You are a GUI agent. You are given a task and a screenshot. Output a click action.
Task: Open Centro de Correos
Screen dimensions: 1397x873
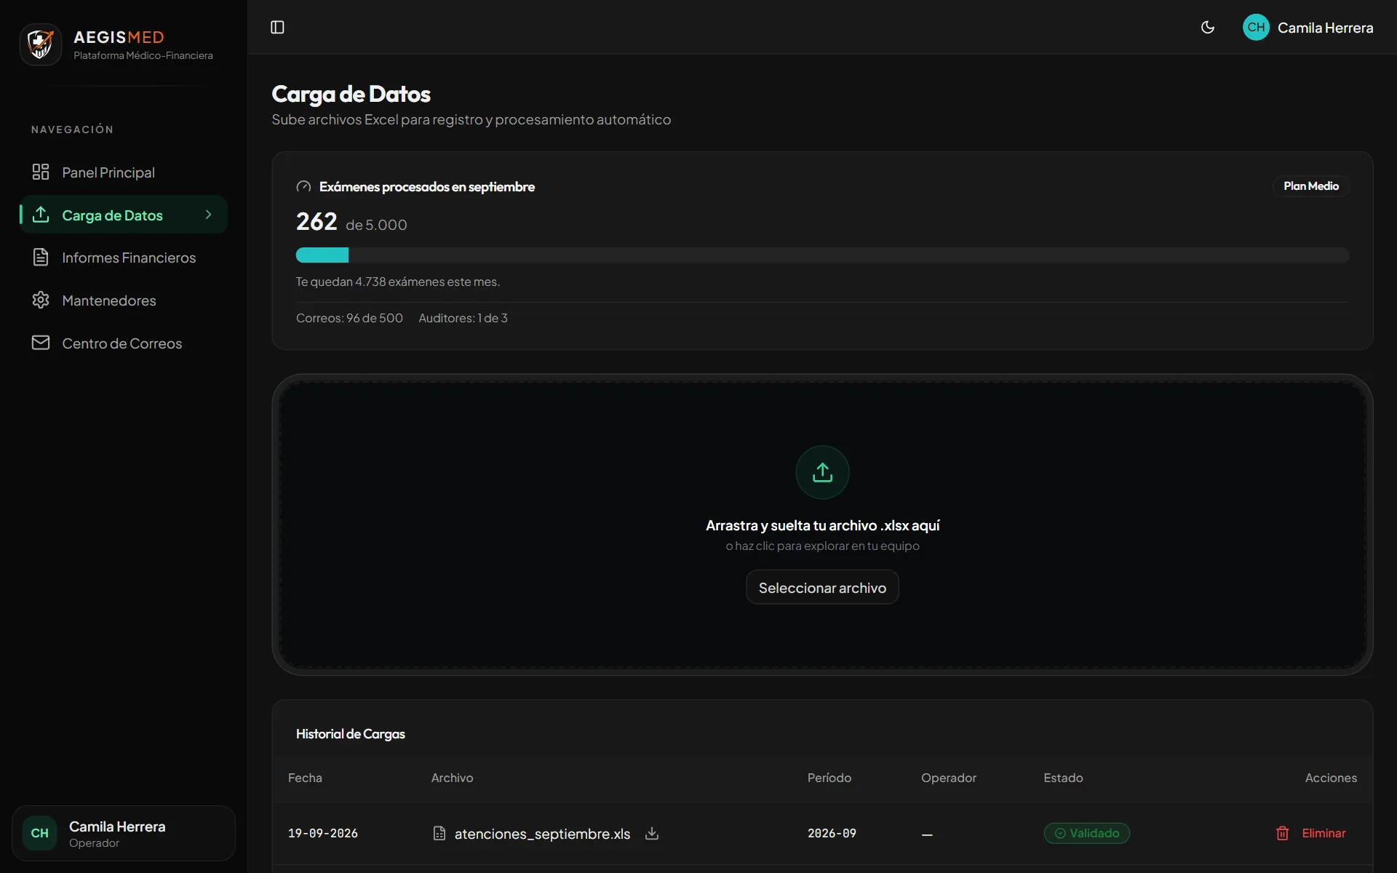coord(124,343)
